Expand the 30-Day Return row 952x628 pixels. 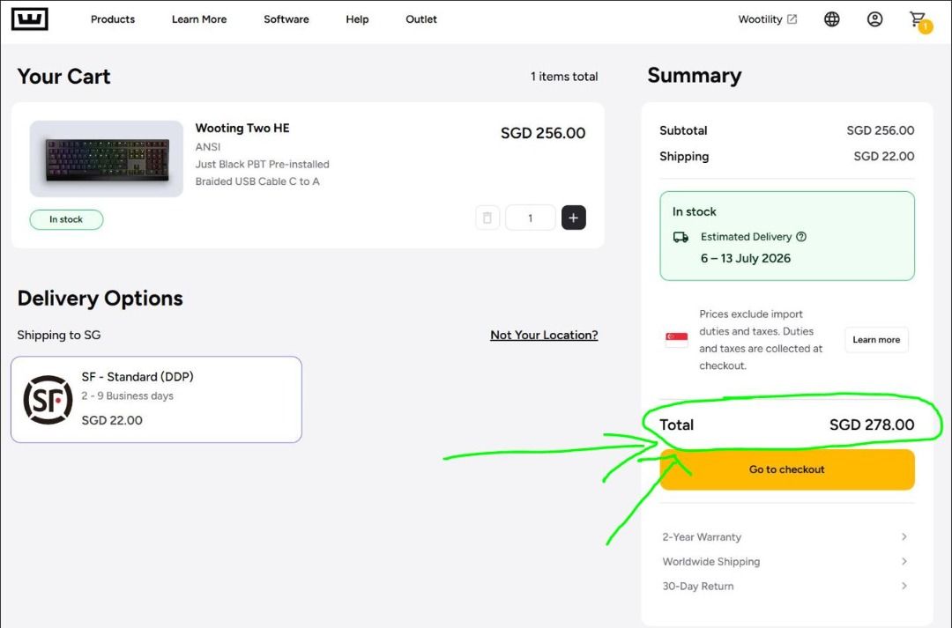coord(785,586)
